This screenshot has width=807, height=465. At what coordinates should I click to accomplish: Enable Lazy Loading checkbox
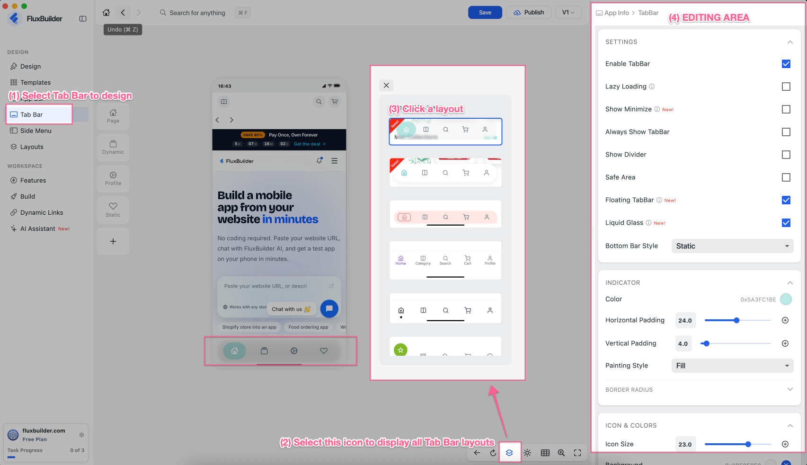786,87
